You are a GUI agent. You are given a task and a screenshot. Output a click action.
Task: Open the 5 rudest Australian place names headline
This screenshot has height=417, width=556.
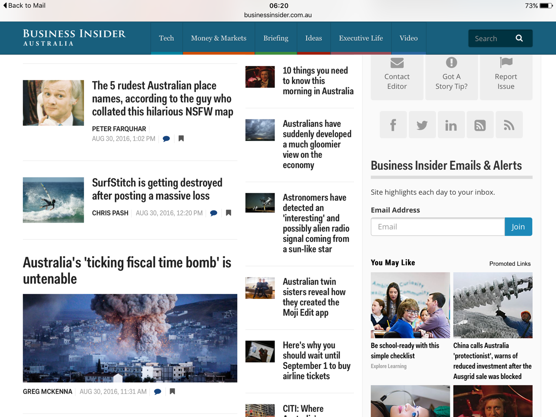click(162, 99)
